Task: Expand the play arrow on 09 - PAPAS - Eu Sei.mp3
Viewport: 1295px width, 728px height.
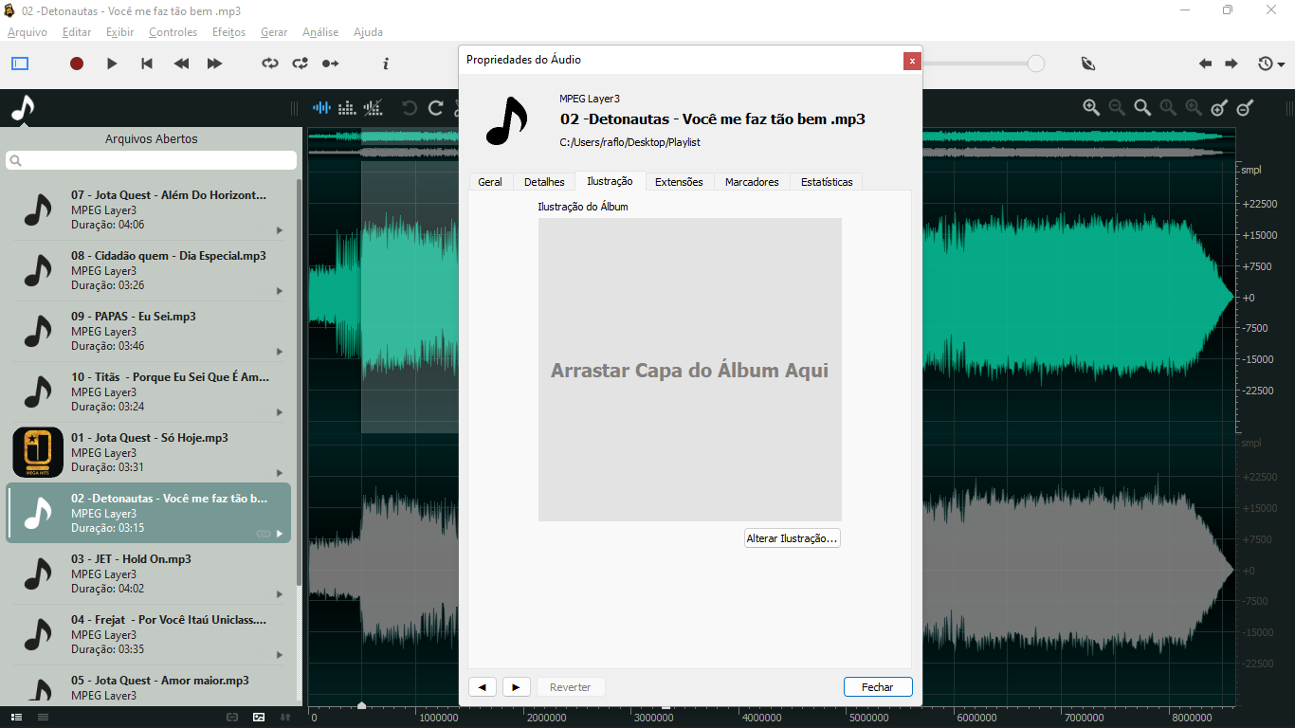Action: click(x=280, y=352)
